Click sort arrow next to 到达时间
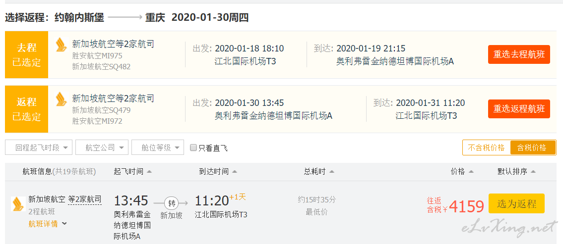This screenshot has height=244, width=563. tap(235, 172)
